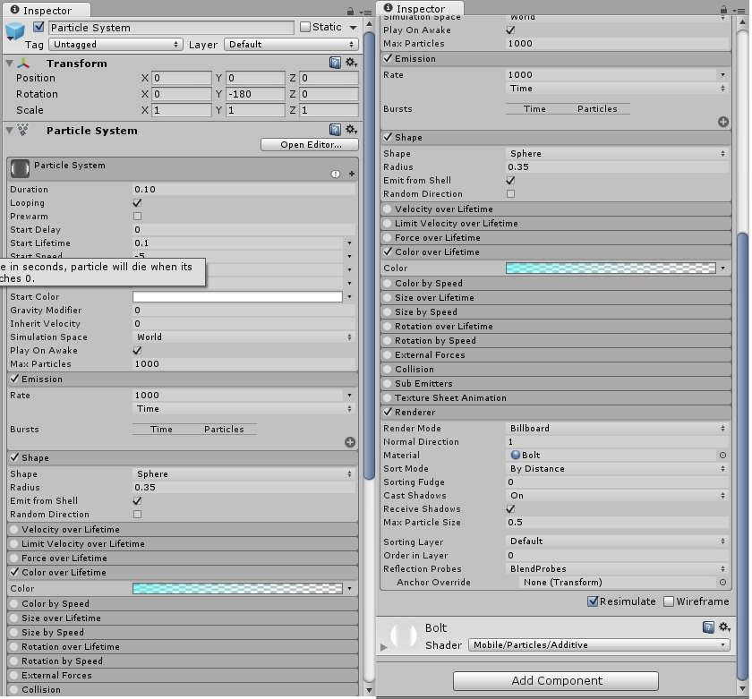This screenshot has width=752, height=699.
Task: Toggle Play On Awake in left Inspector
Action: coord(137,351)
